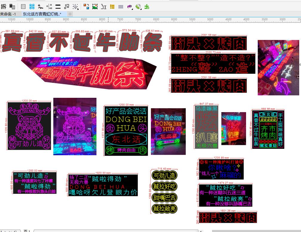Screen dimensions: 301x232
Task: Click the document list panel icon
Action: [23, 6]
